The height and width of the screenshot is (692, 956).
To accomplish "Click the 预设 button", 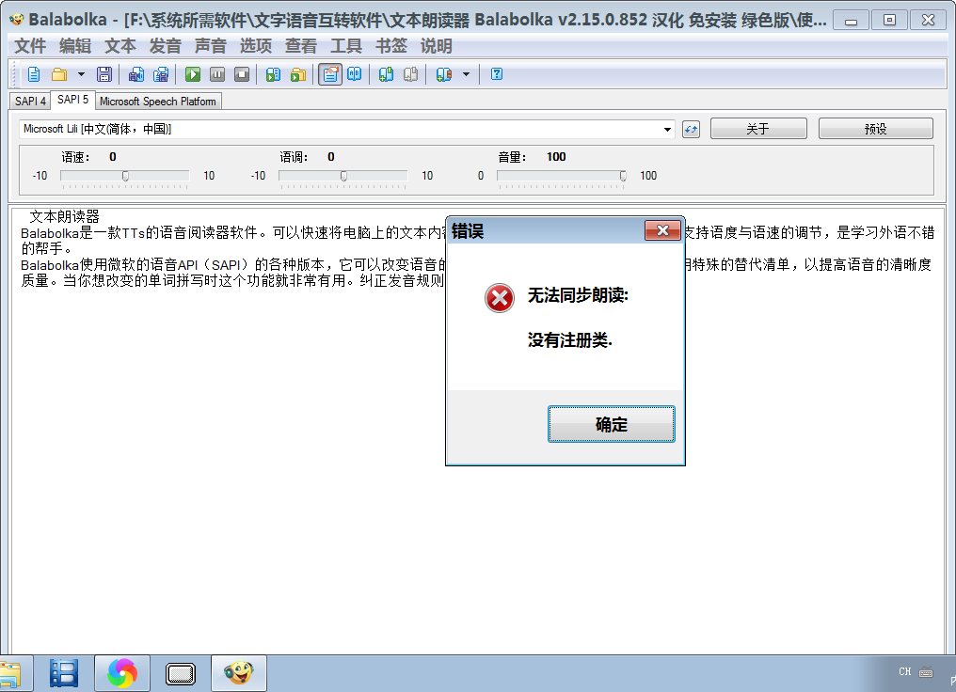I will pos(875,129).
